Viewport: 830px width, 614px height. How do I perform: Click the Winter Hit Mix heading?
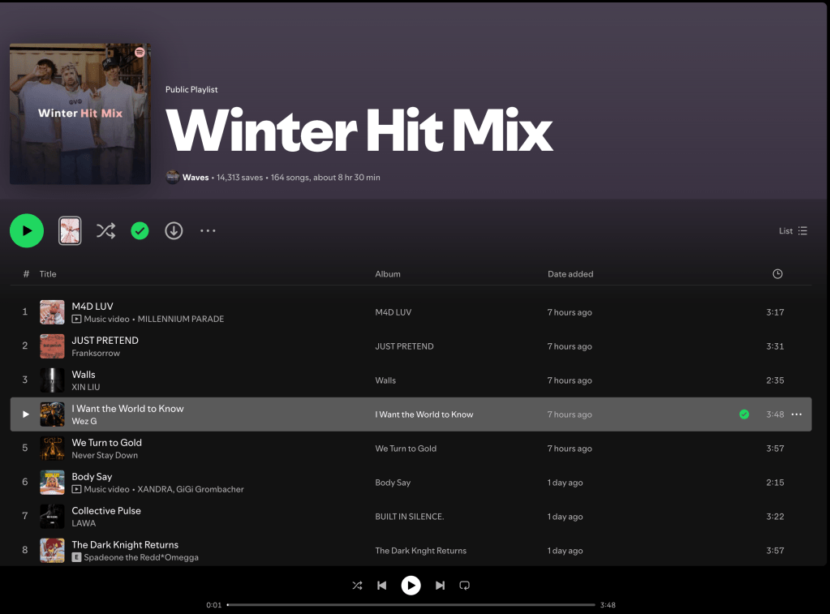(x=359, y=131)
